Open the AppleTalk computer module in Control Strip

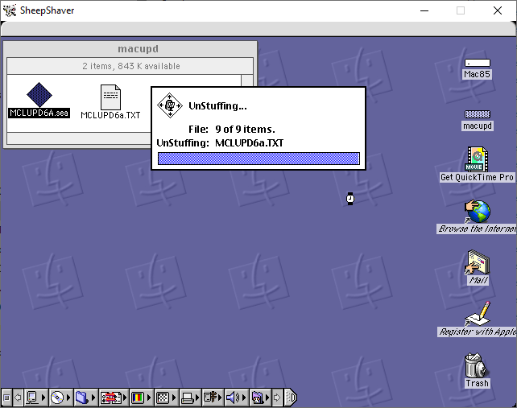coord(36,398)
